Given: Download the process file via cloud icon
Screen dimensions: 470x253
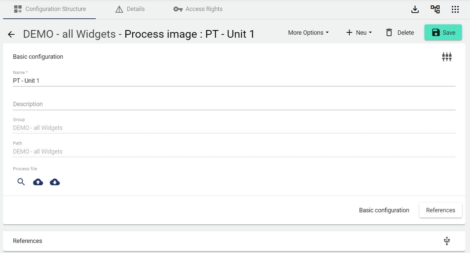Looking at the screenshot, I should pyautogui.click(x=55, y=182).
